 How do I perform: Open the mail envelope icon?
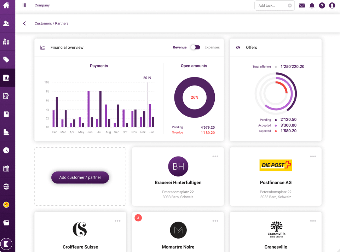pyautogui.click(x=302, y=5)
